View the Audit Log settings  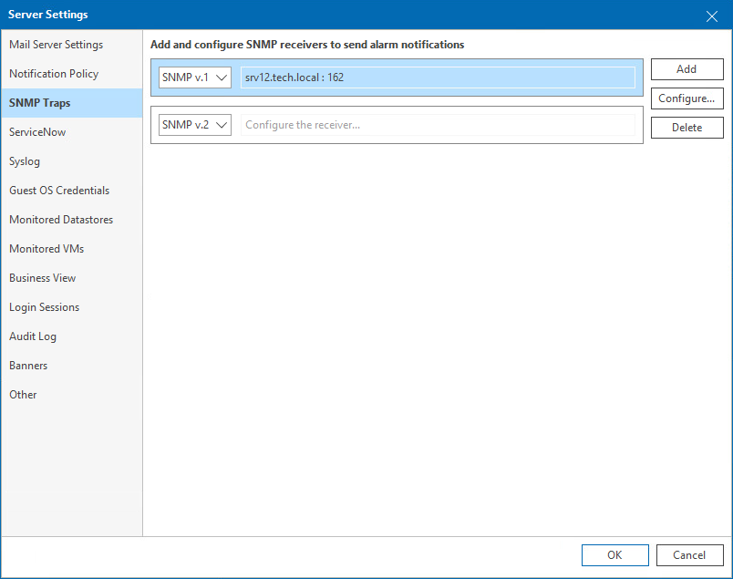point(34,336)
